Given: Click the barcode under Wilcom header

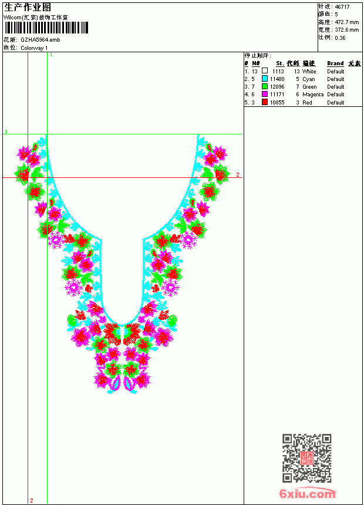Looking at the screenshot, I should point(46,28).
